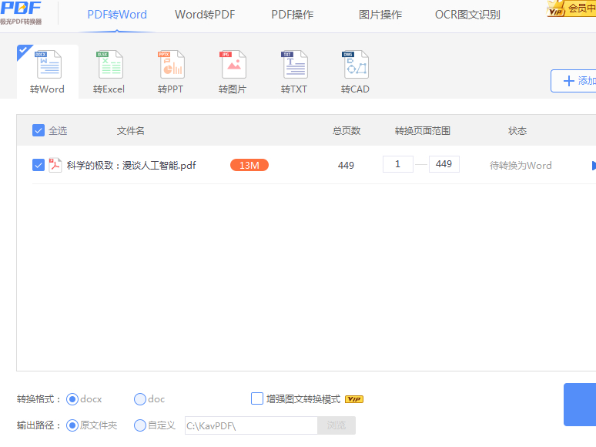Open the 图片操作 tab
Image resolution: width=596 pixels, height=447 pixels.
pos(380,15)
